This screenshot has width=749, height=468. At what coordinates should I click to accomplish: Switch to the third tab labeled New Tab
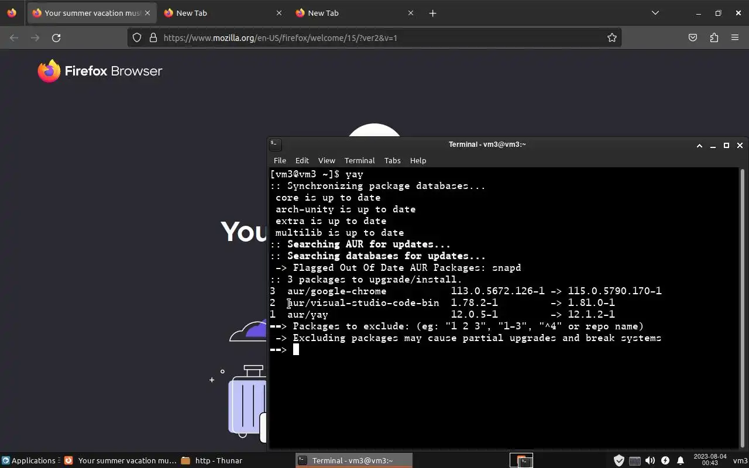(x=355, y=13)
